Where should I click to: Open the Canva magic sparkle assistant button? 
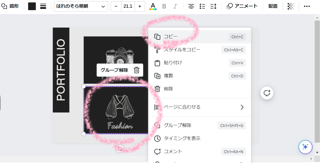pyautogui.click(x=305, y=147)
